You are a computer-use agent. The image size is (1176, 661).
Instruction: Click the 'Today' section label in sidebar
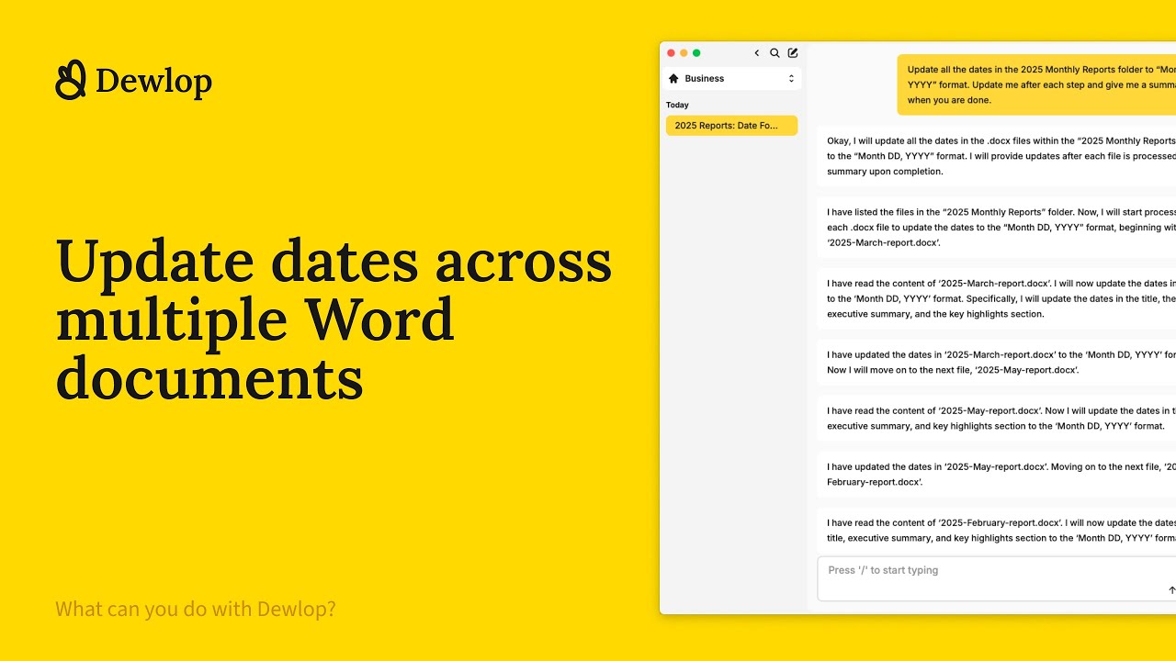tap(677, 105)
